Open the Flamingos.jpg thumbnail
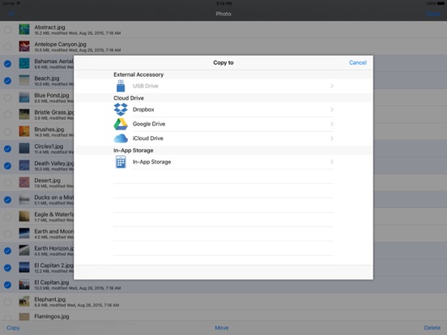Screen dimensions: 447x335 (x=24, y=316)
